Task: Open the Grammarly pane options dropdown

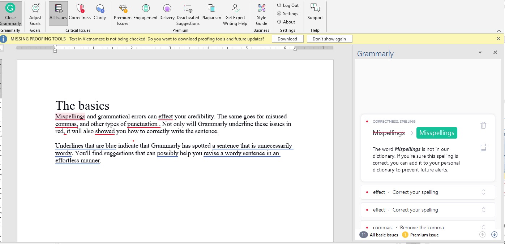Action: tap(480, 53)
